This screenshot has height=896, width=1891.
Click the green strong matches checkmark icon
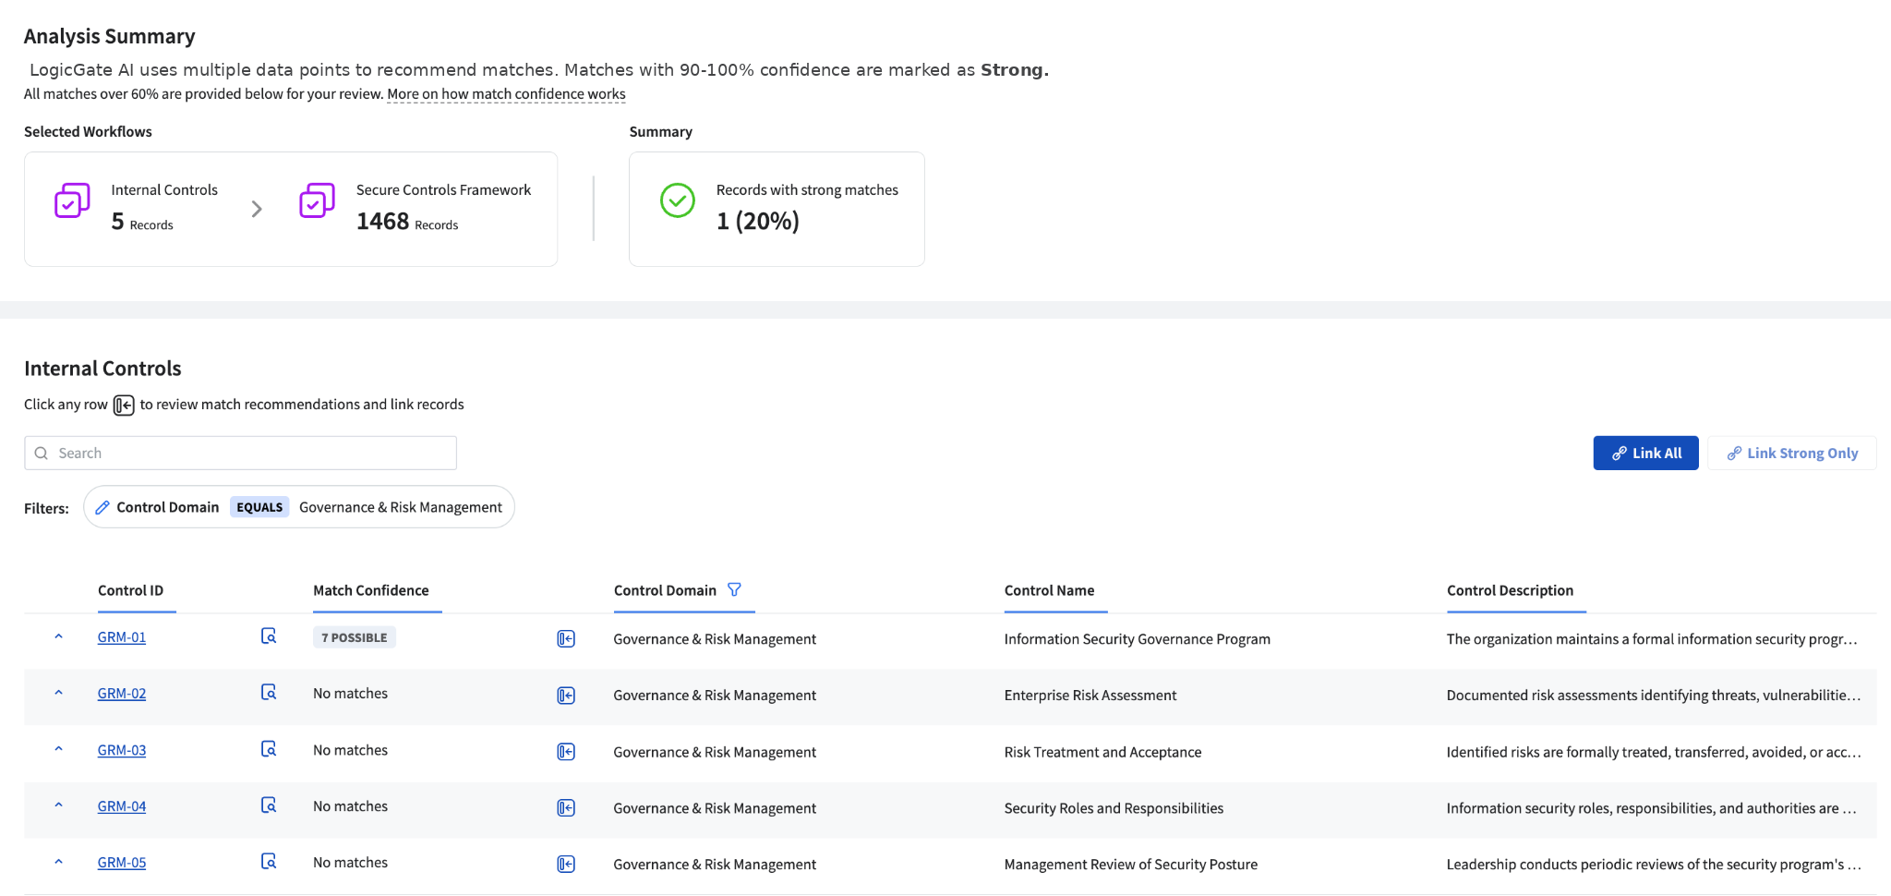click(678, 200)
